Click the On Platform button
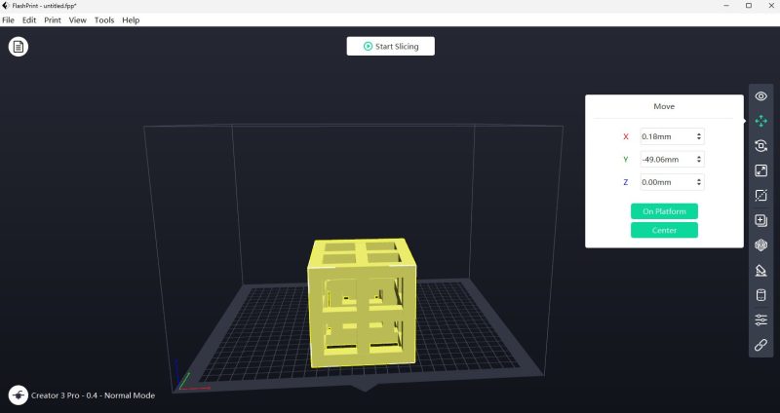 point(664,211)
